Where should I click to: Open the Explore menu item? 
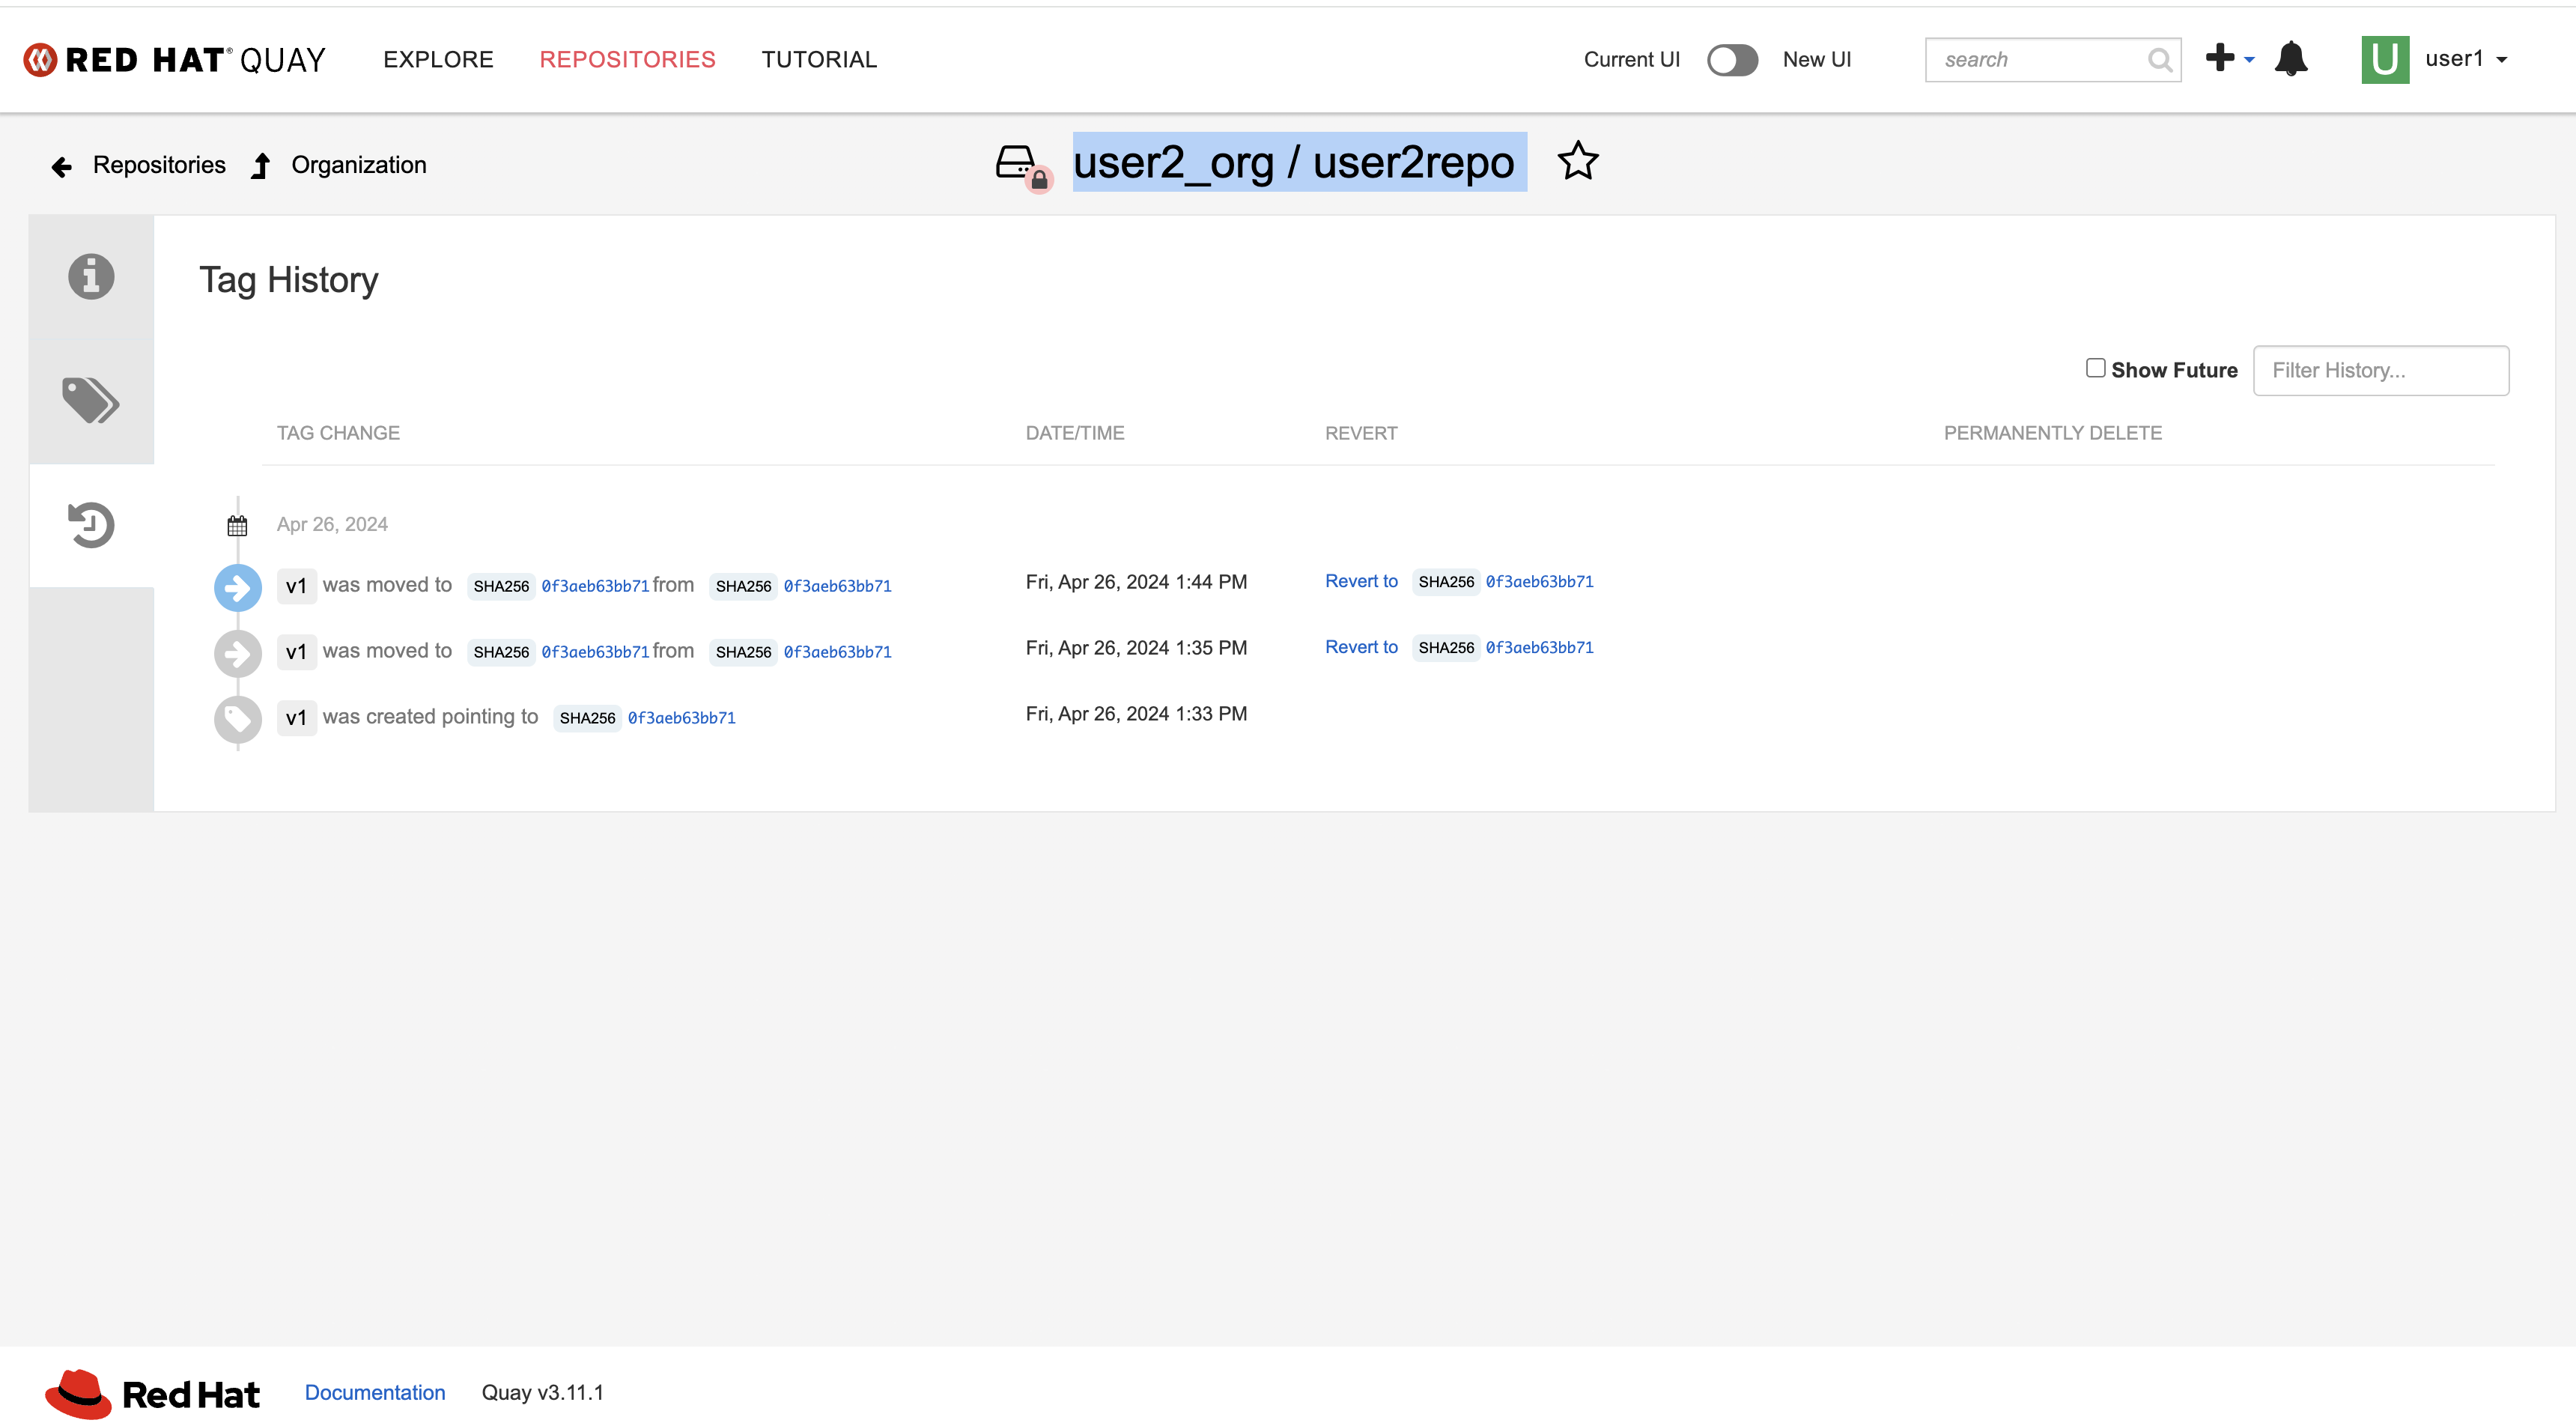point(438,59)
